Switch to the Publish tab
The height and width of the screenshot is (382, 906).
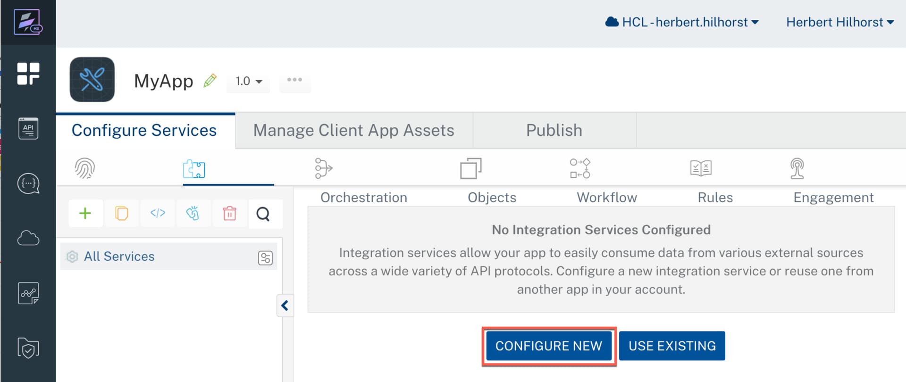554,130
